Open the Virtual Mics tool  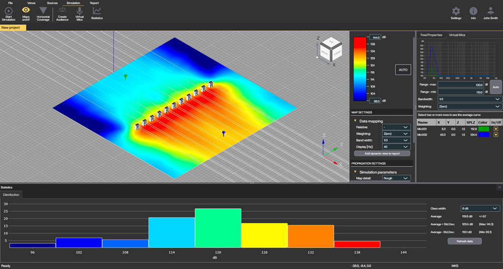pyautogui.click(x=79, y=11)
